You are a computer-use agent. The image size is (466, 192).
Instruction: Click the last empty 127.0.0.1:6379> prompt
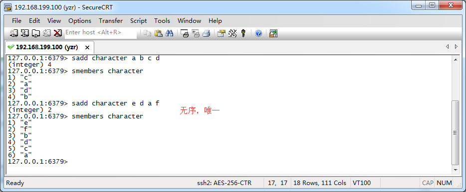pyautogui.click(x=38, y=162)
